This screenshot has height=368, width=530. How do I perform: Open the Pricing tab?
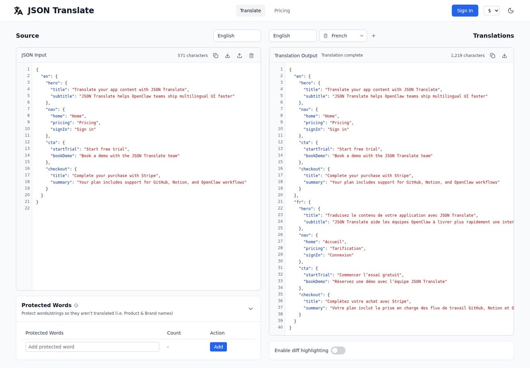(x=282, y=11)
